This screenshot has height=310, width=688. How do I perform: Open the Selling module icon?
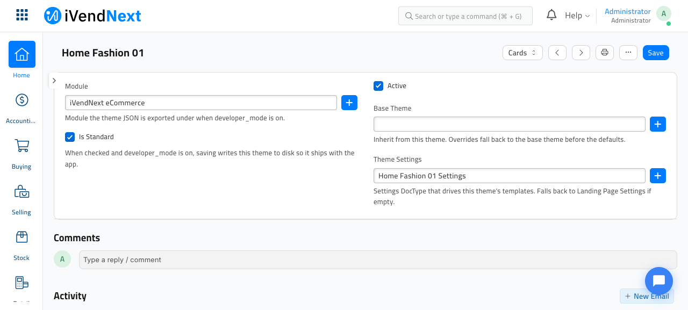point(22,191)
